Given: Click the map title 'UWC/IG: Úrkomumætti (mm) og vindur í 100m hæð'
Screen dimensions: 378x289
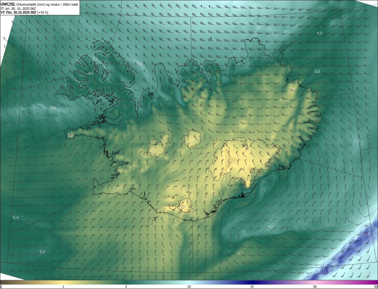Looking at the screenshot, I should (x=39, y=4).
